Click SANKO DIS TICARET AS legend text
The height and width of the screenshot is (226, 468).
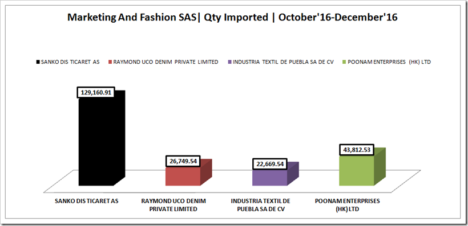(70, 62)
